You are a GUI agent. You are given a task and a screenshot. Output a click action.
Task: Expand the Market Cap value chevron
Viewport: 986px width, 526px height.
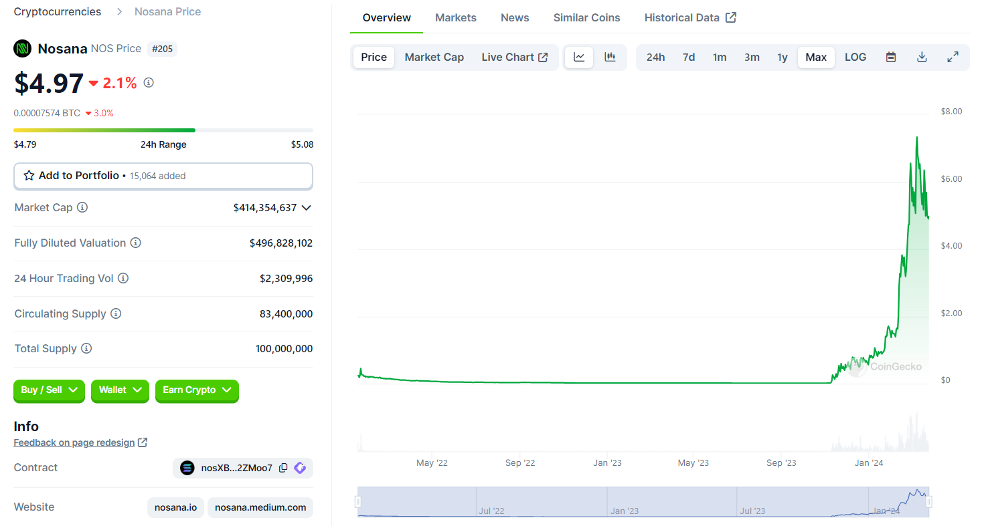tap(307, 208)
